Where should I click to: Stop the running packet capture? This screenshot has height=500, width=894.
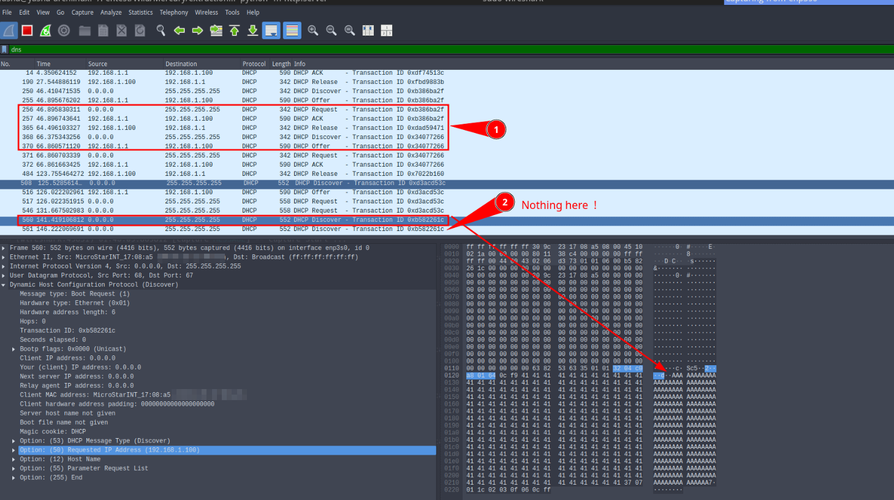[x=27, y=31]
